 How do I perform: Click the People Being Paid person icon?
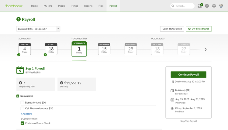tap(20, 83)
